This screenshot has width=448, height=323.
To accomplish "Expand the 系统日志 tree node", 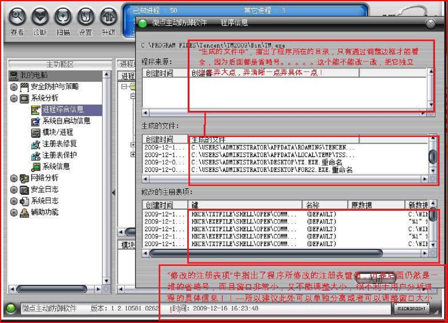I will (x=14, y=201).
